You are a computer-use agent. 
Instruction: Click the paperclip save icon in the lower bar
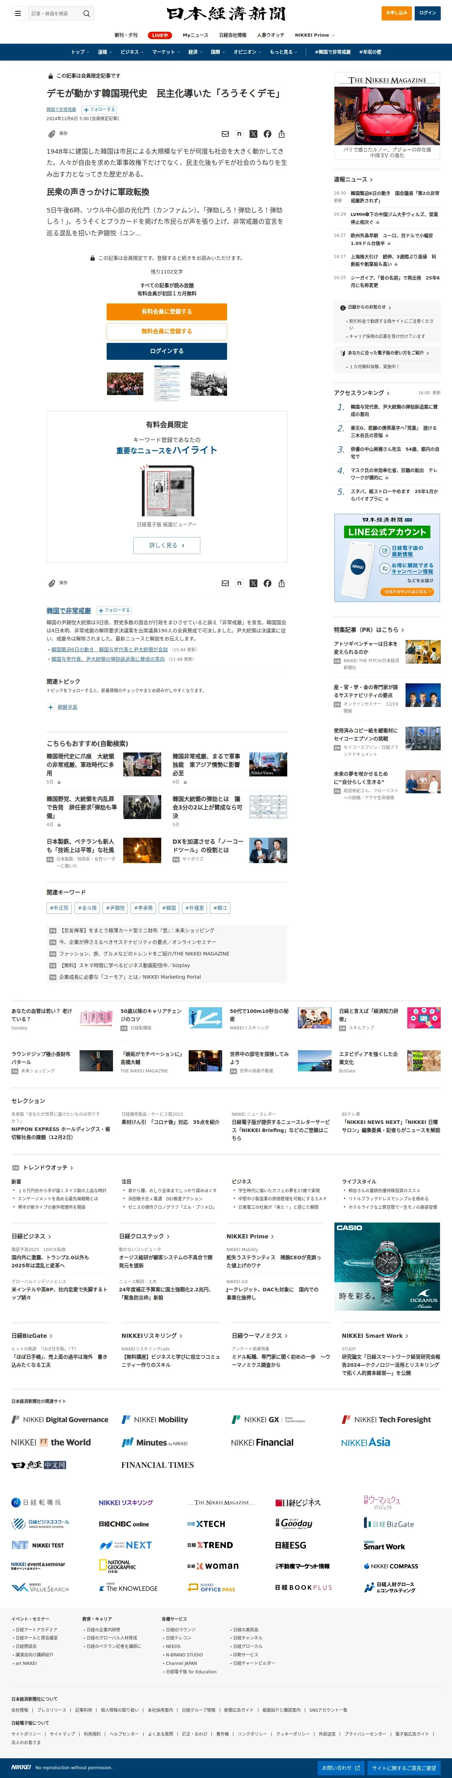point(51,583)
